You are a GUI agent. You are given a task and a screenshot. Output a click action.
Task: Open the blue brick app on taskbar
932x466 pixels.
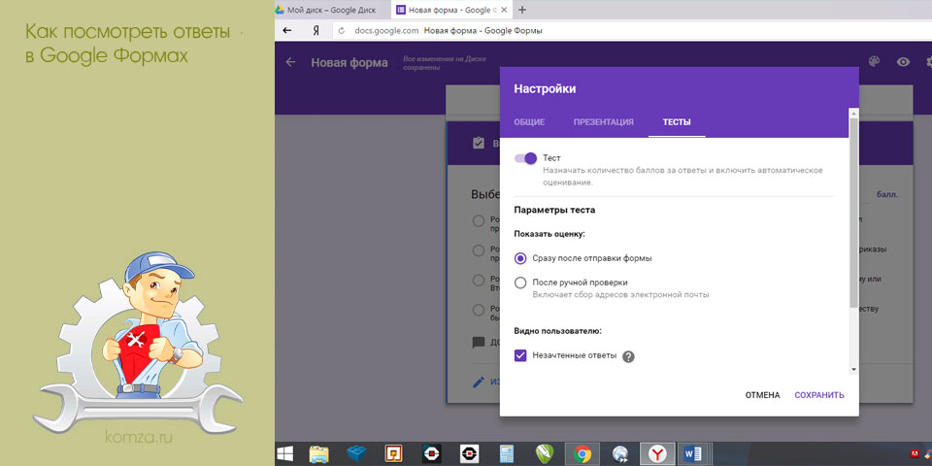coord(356,454)
